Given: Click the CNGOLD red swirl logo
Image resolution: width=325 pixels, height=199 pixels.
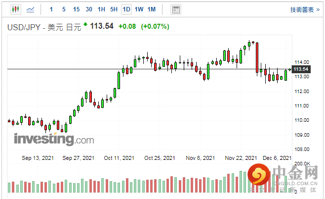Looking at the screenshot, I should pos(259,174).
